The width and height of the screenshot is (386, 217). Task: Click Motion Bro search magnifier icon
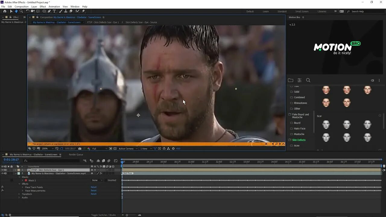pyautogui.click(x=308, y=80)
